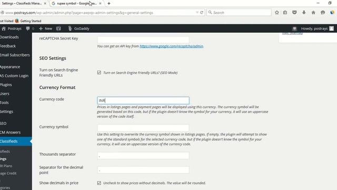Close the Settings Classifieds Manager tab
Image resolution: width=337 pixels, height=190 pixels.
click(45, 4)
